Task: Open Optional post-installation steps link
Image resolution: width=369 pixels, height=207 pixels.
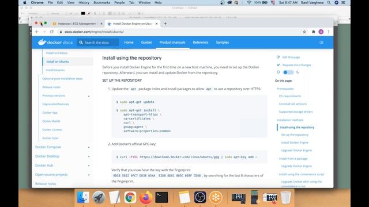Action: tap(62, 79)
